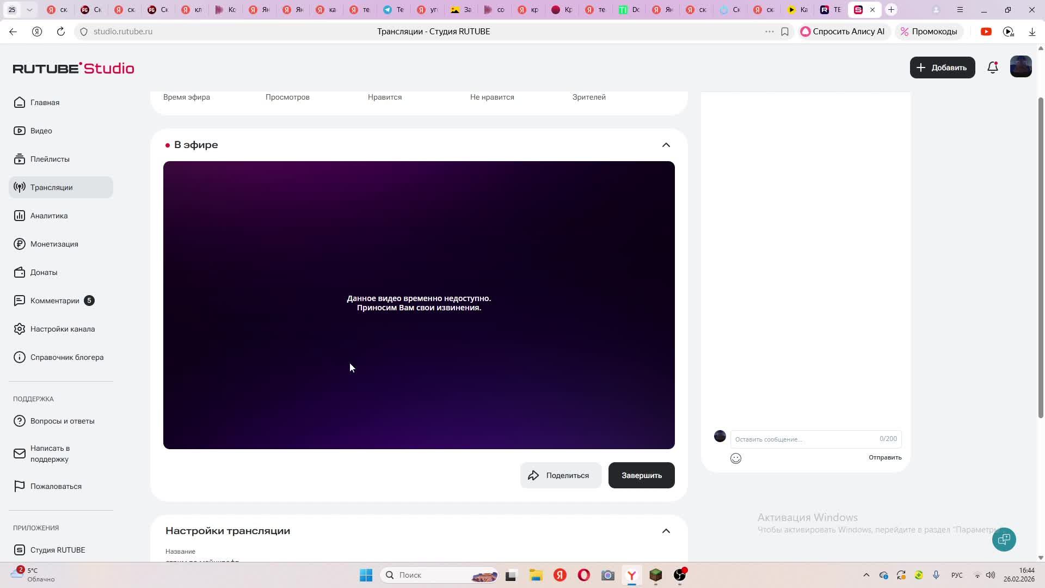Click Отправить to send chat message
1045x588 pixels.
click(885, 457)
